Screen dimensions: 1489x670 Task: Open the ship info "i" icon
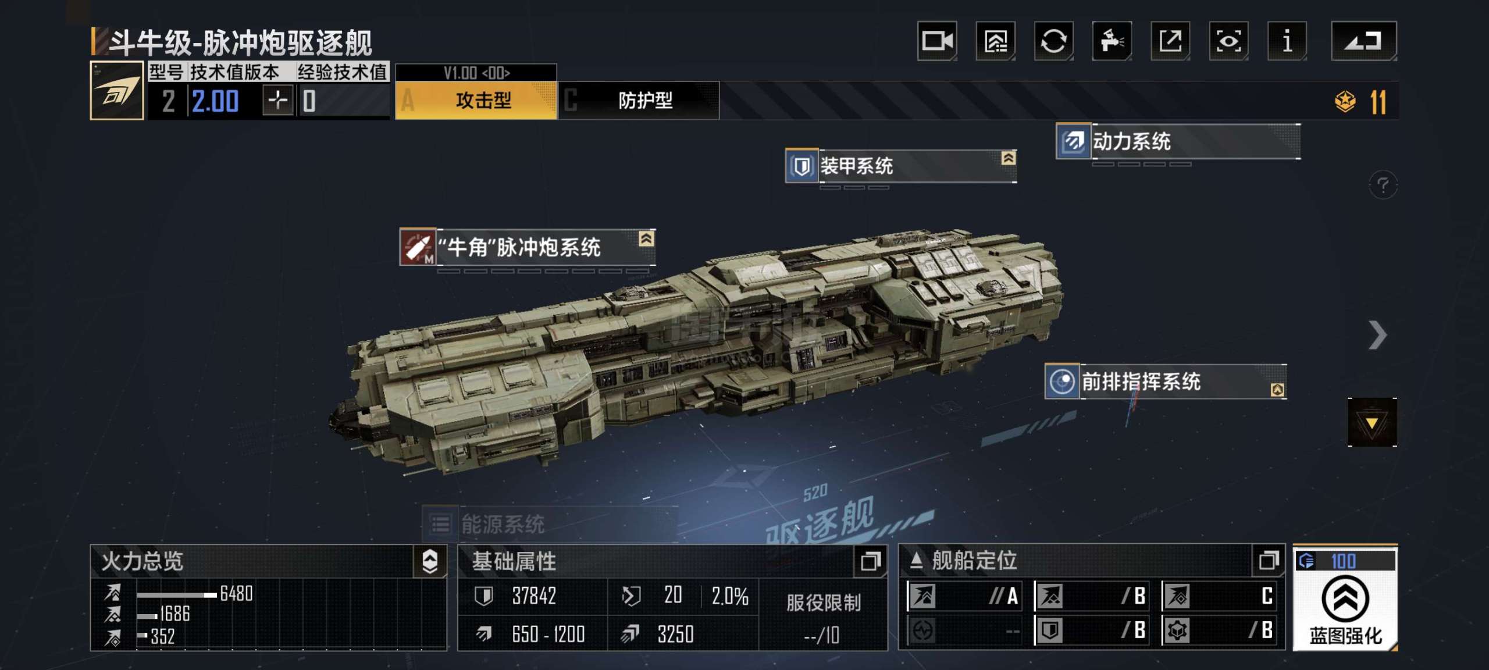(1287, 41)
